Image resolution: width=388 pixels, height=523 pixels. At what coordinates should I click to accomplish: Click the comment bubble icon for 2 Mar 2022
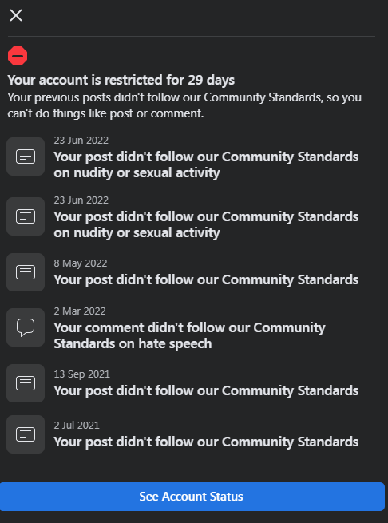coord(26,327)
